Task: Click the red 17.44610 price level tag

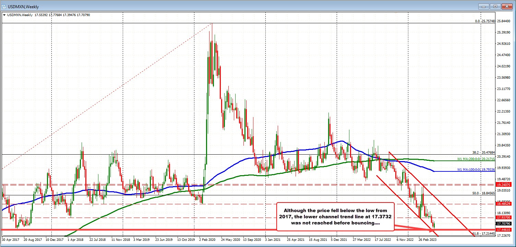Action: coord(504,230)
